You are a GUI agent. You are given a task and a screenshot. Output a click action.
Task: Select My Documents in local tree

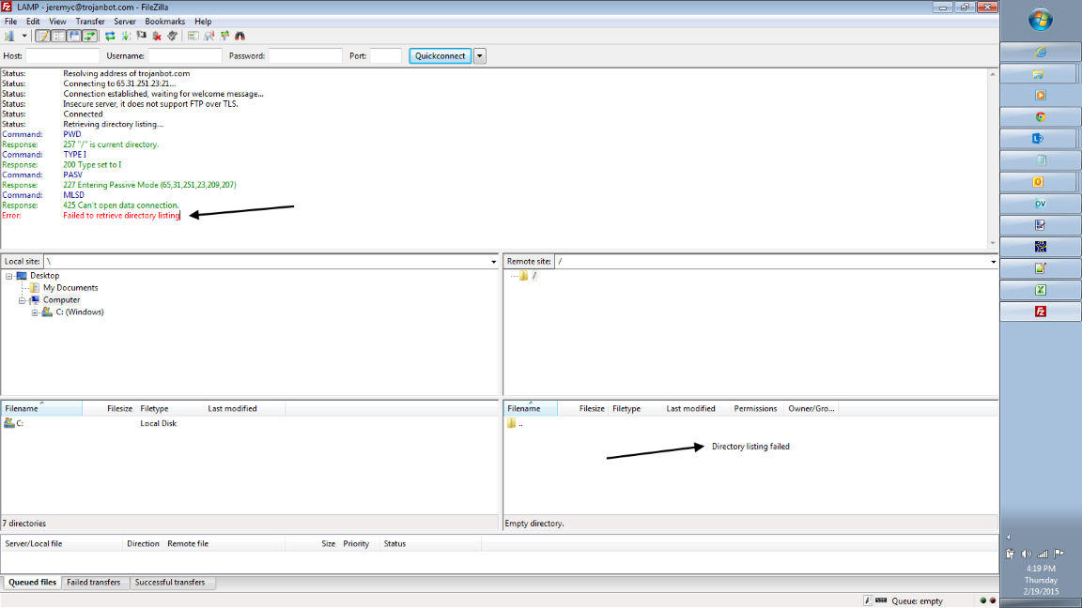(x=70, y=288)
